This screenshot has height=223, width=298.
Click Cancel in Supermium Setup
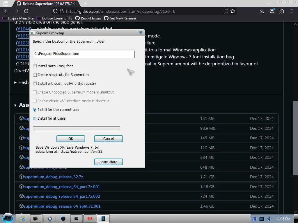click(x=109, y=139)
